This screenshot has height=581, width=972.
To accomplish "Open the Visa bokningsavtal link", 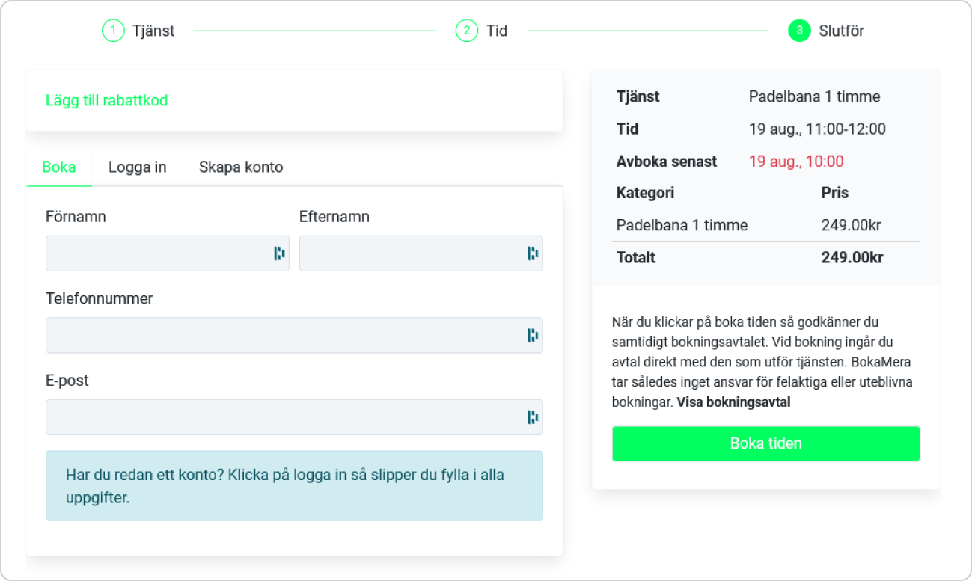I will 733,402.
